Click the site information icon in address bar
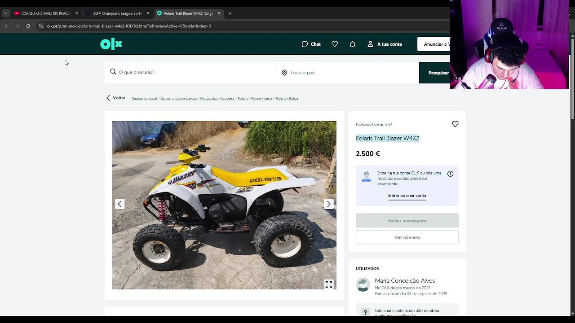 41,26
